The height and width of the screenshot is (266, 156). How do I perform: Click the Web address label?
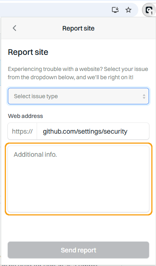26,116
